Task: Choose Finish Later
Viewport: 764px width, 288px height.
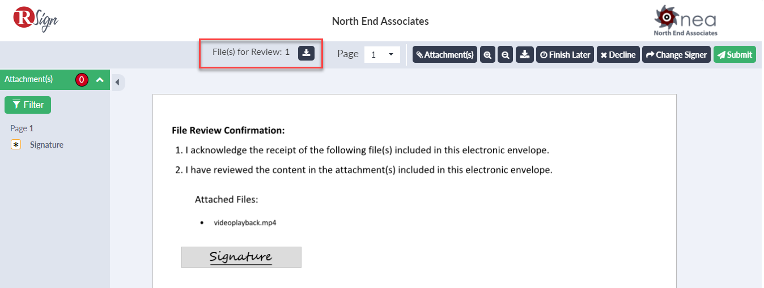Action: [x=565, y=55]
